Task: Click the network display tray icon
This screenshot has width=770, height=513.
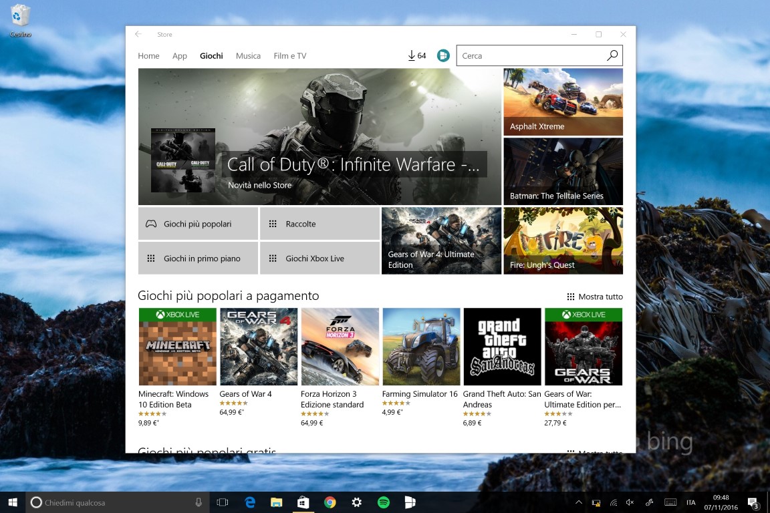Action: (x=596, y=502)
